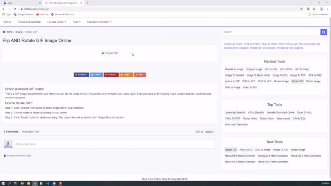Open the Encode/Decoders dropdown
This screenshot has width=331, height=186.
tap(99, 22)
